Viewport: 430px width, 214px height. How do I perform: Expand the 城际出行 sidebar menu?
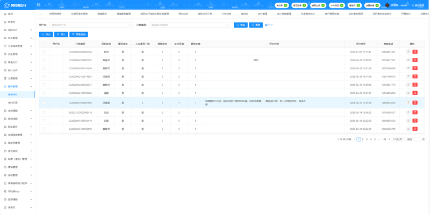(18, 30)
